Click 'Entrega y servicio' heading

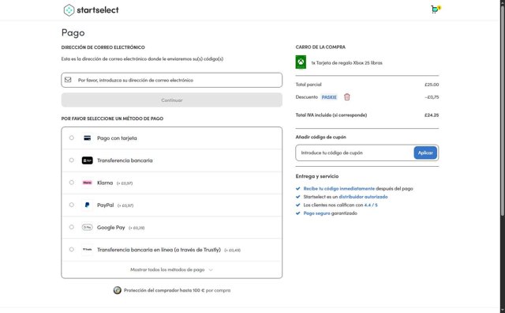(317, 176)
